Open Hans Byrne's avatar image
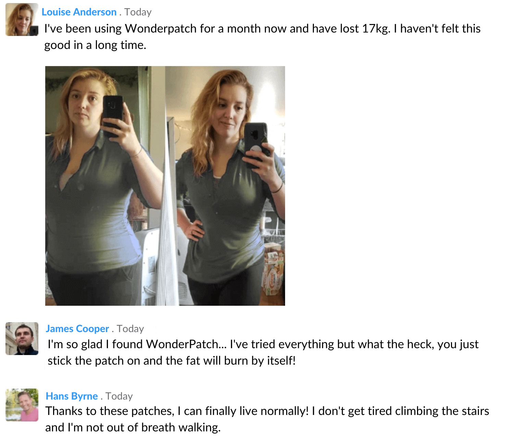 coord(22,405)
